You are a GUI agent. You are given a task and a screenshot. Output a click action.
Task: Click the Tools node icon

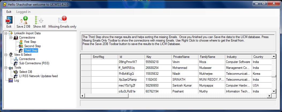coord(11,68)
